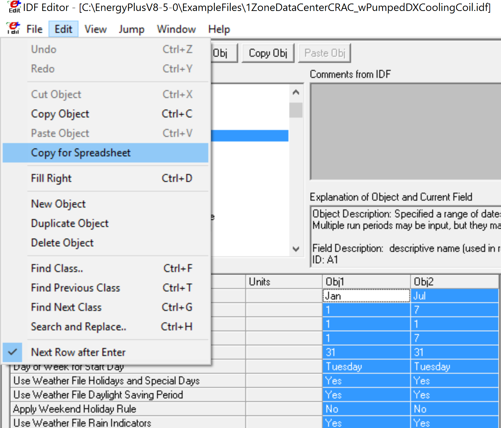Open Find Class dialog from menu
Image resolution: width=501 pixels, height=428 pixels.
pos(105,268)
